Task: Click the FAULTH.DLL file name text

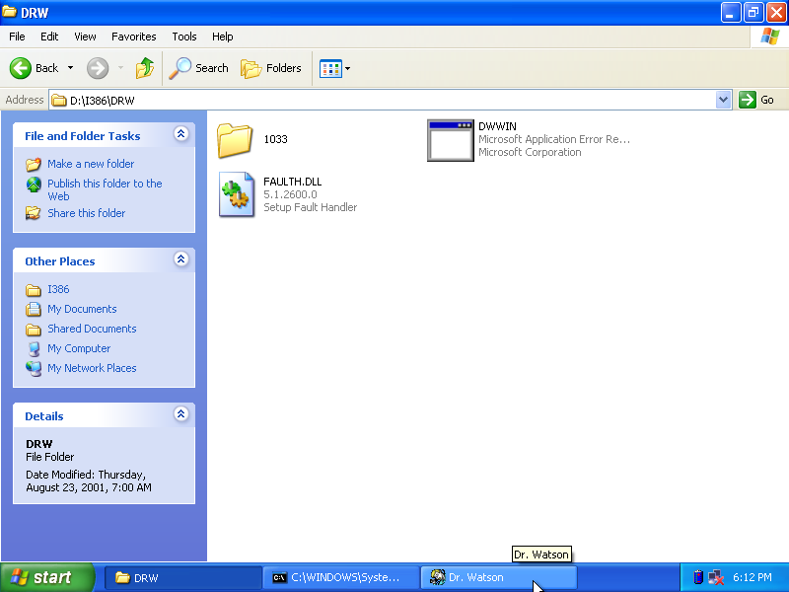Action: [x=292, y=182]
